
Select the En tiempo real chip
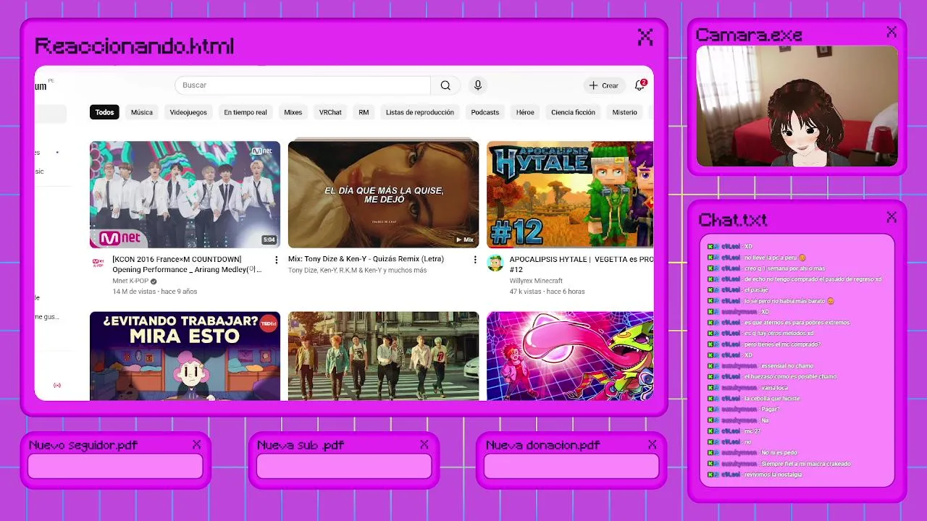246,112
